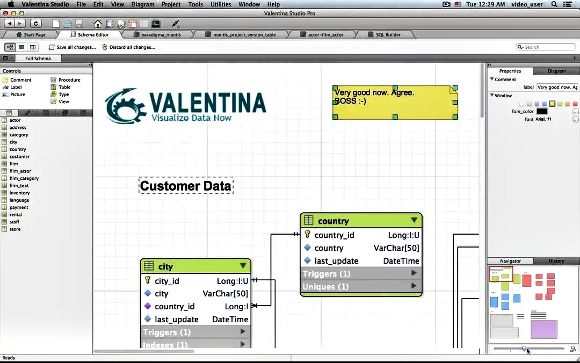Screen dimensions: 580x363
Task: Open the Utilities menu
Action: coord(221,4)
